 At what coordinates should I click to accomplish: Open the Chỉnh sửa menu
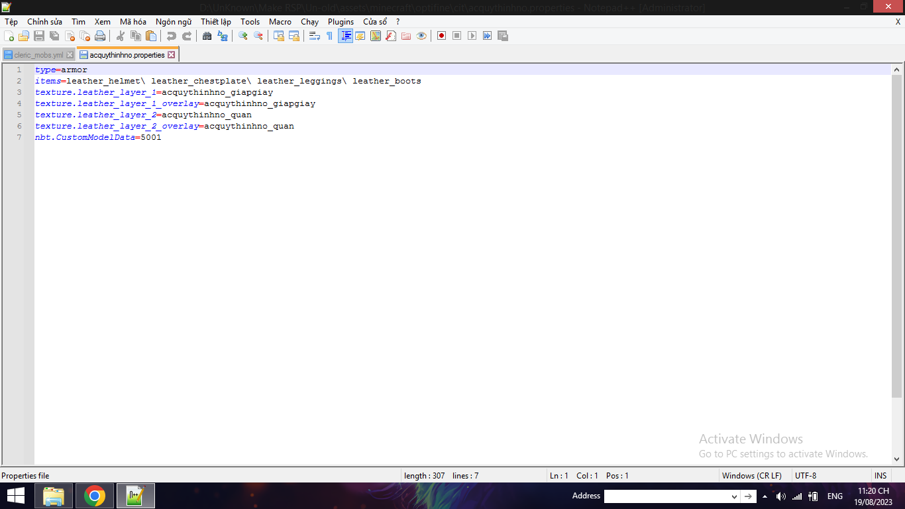[44, 22]
